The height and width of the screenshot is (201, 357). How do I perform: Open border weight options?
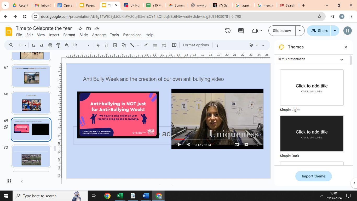click(x=155, y=45)
